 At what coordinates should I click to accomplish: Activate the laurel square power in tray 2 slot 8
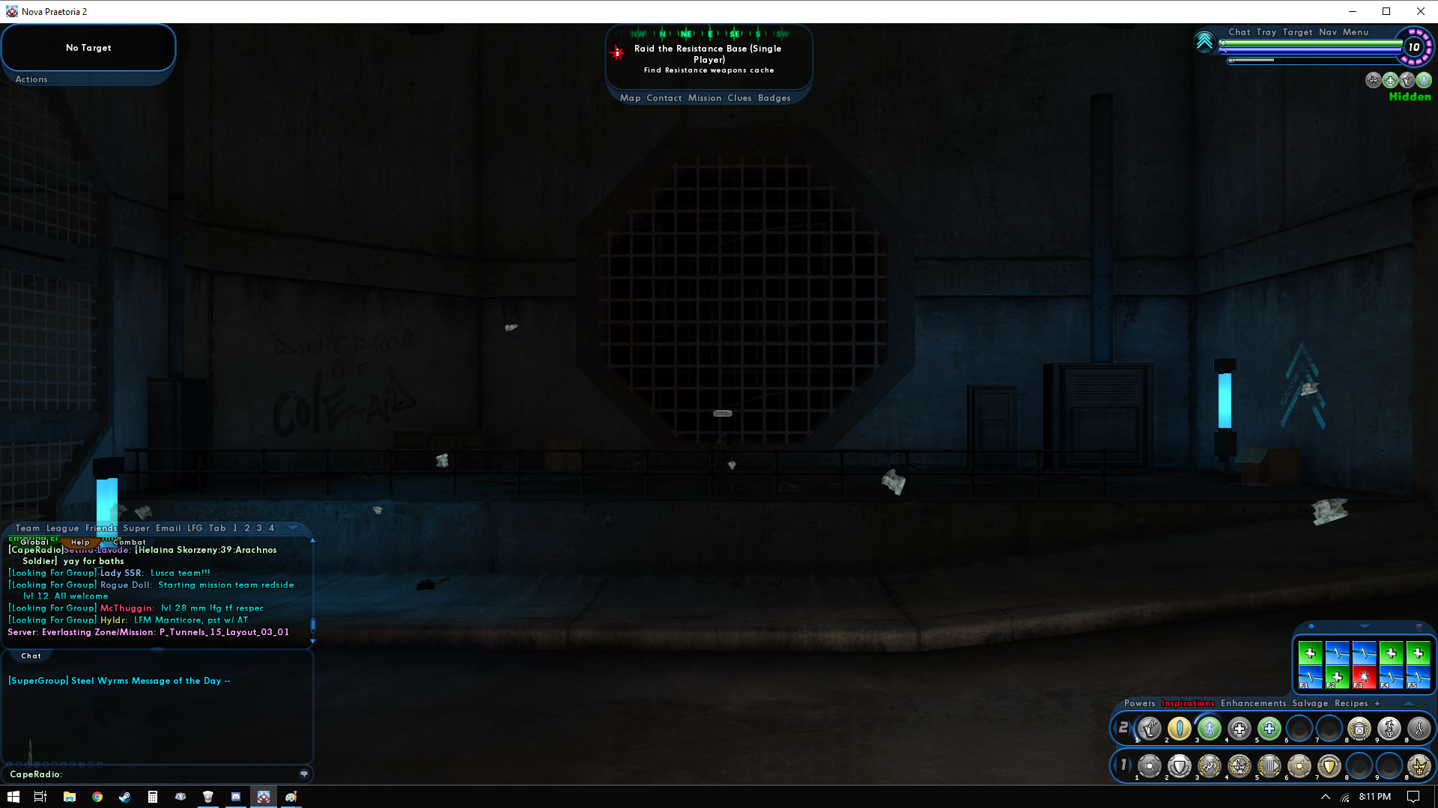[x=1359, y=728]
